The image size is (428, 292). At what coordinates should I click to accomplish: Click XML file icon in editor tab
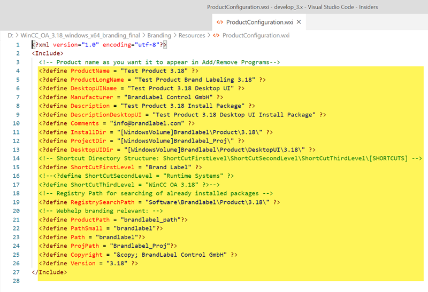click(220, 22)
